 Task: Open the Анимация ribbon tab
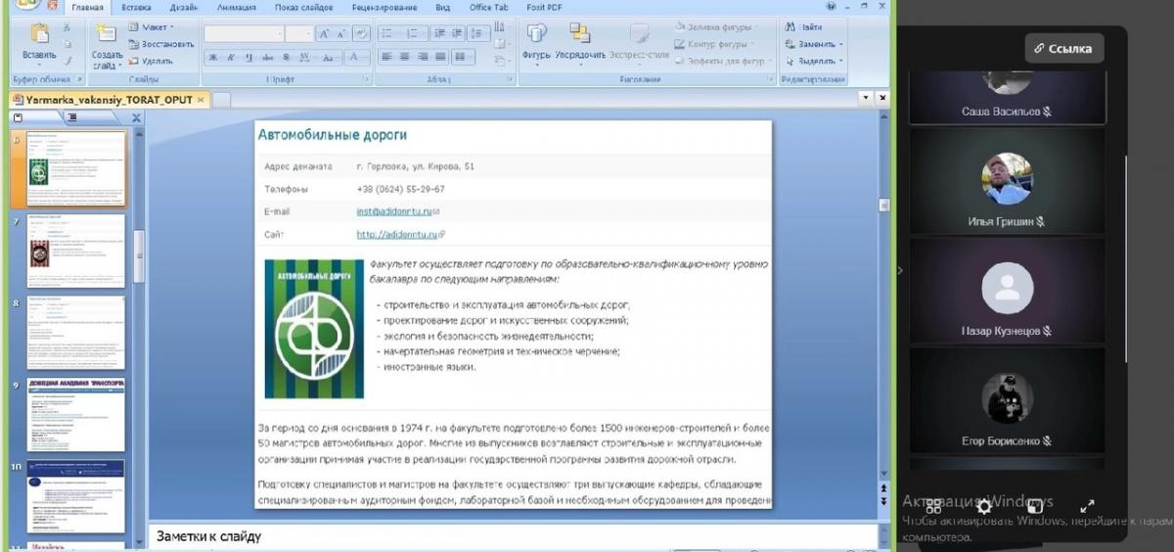point(236,7)
